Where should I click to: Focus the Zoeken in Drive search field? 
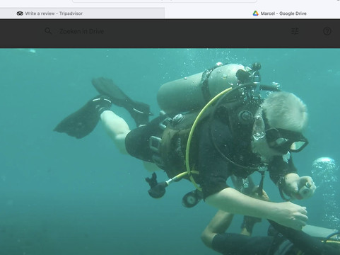pyautogui.click(x=81, y=31)
